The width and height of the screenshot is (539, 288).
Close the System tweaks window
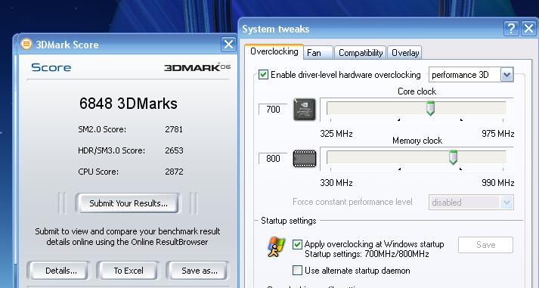pyautogui.click(x=529, y=29)
